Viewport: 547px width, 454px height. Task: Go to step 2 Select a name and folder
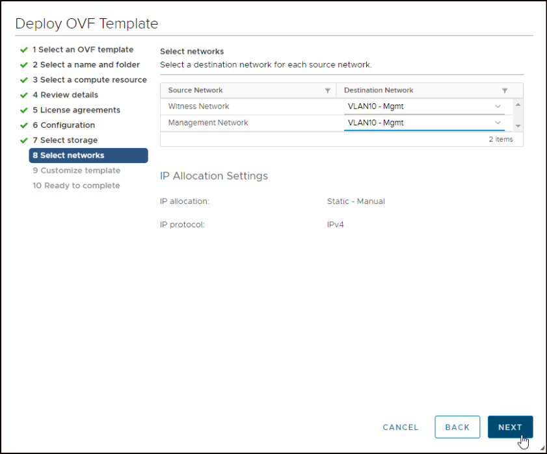pyautogui.click(x=86, y=65)
